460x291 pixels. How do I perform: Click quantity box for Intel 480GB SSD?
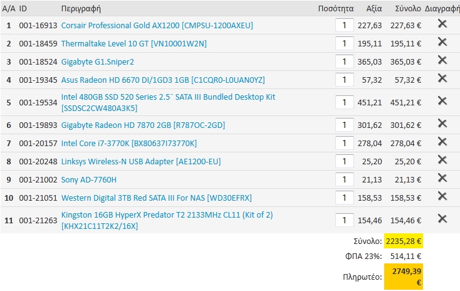tap(345, 102)
